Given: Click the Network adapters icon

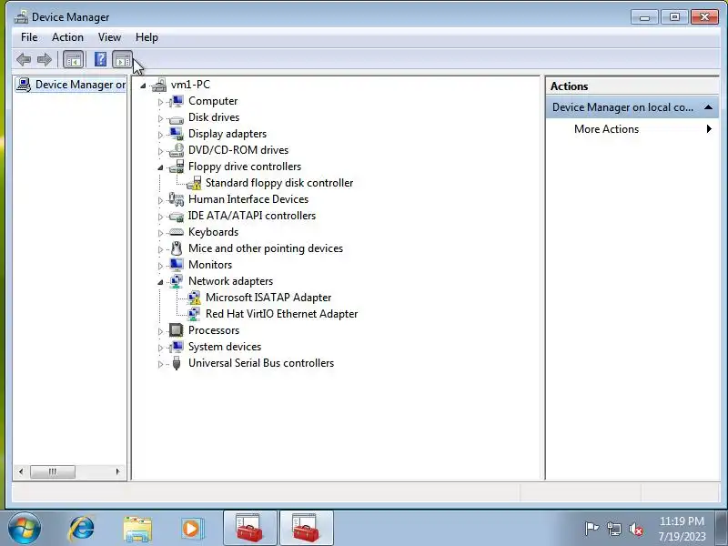Looking at the screenshot, I should 176,281.
